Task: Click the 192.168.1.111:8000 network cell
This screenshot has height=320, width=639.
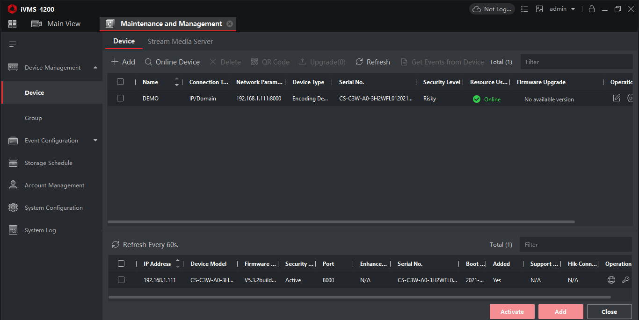Action: pos(259,99)
